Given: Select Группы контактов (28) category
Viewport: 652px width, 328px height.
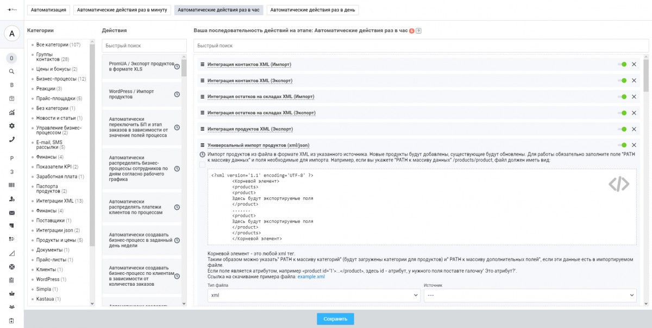Looking at the screenshot, I should point(53,57).
